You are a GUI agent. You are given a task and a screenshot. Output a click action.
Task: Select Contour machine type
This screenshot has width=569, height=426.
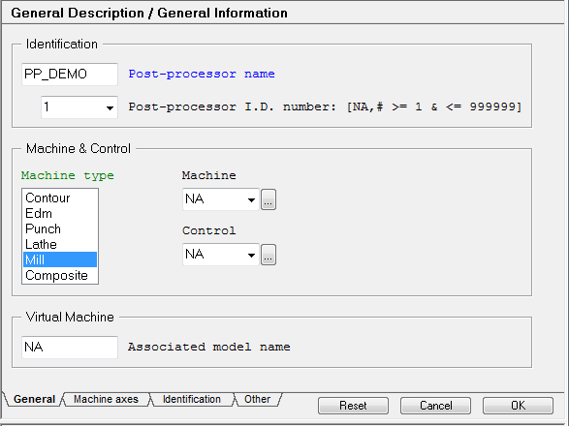pyautogui.click(x=60, y=198)
